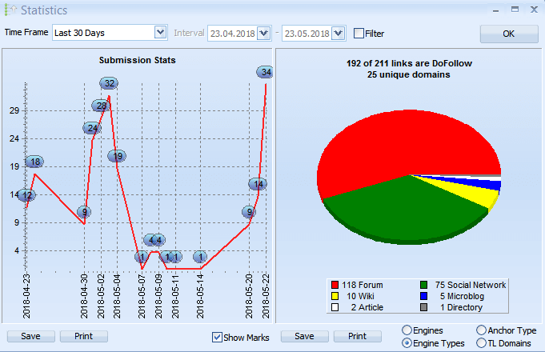
Task: Expand the interval end date picker
Action: pyautogui.click(x=338, y=34)
